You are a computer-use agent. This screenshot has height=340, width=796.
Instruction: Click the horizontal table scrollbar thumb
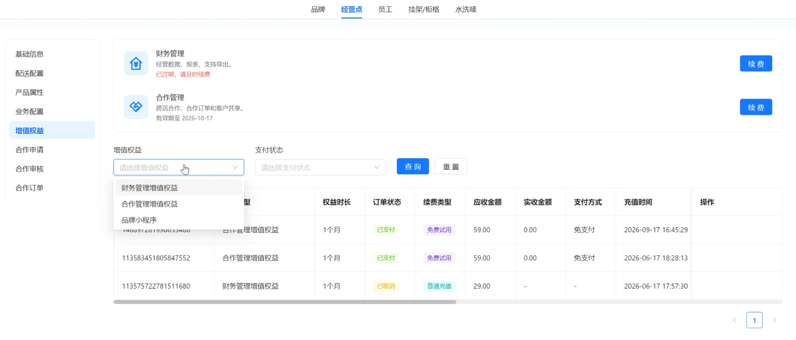pyautogui.click(x=285, y=302)
